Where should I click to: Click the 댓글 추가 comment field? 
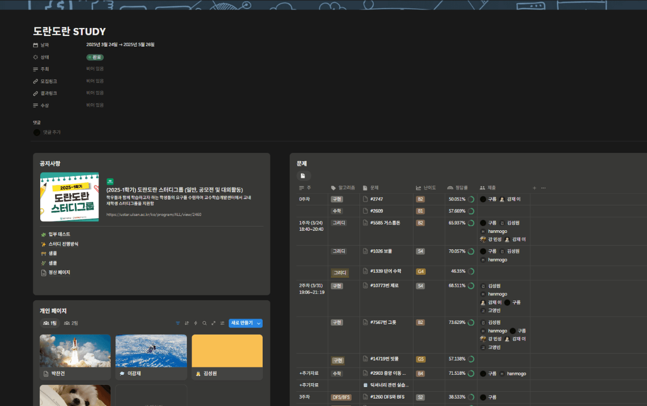click(x=51, y=132)
